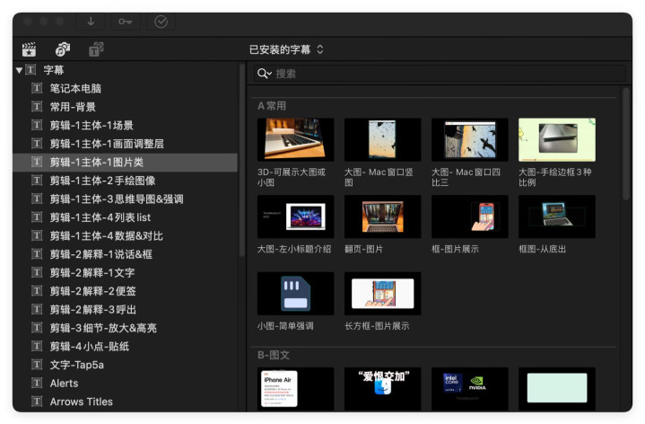Open the 已安装的字幕 popup menu
Screen dimensions: 645x424
[x=286, y=49]
